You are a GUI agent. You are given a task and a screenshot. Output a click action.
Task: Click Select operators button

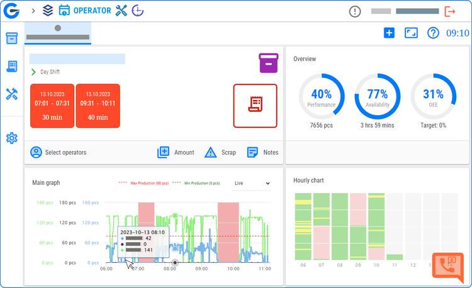59,152
